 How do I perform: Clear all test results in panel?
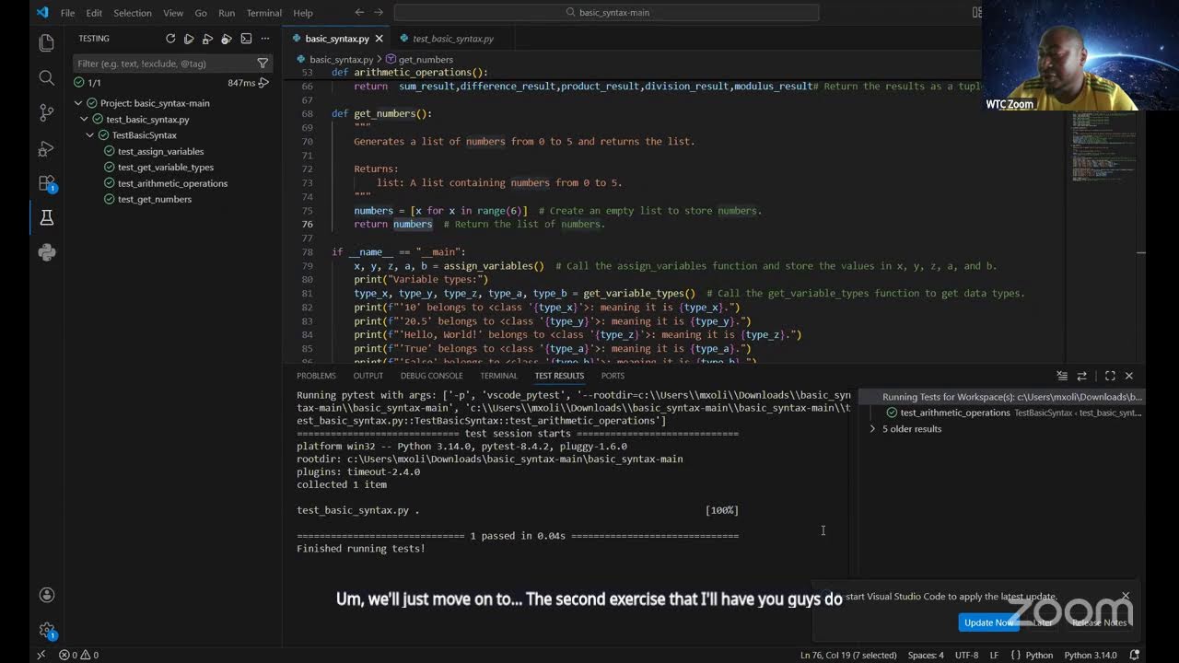tap(1062, 376)
